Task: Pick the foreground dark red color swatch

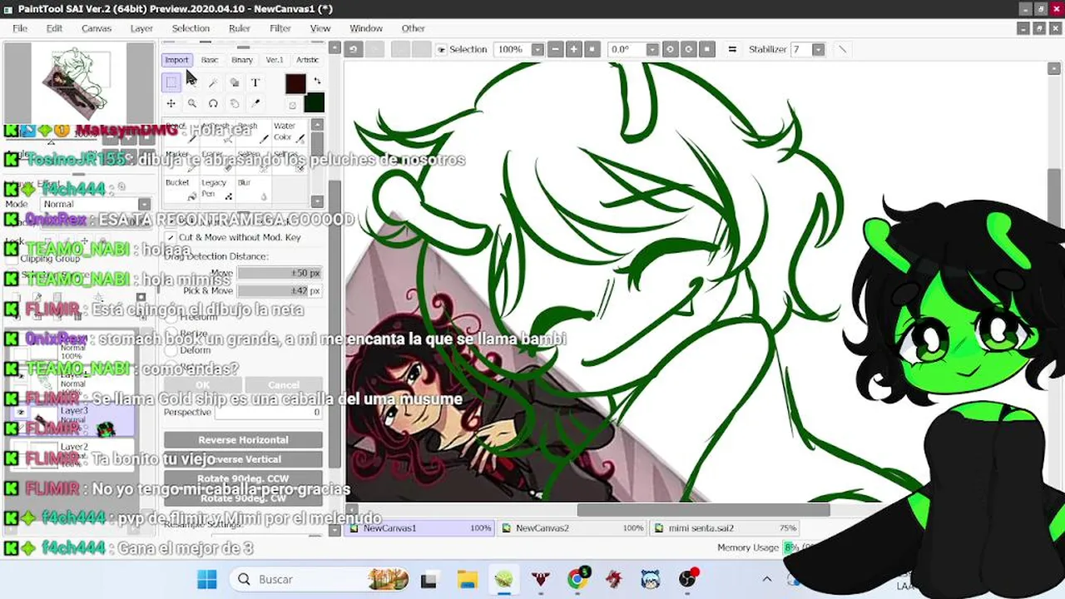Action: 295,84
